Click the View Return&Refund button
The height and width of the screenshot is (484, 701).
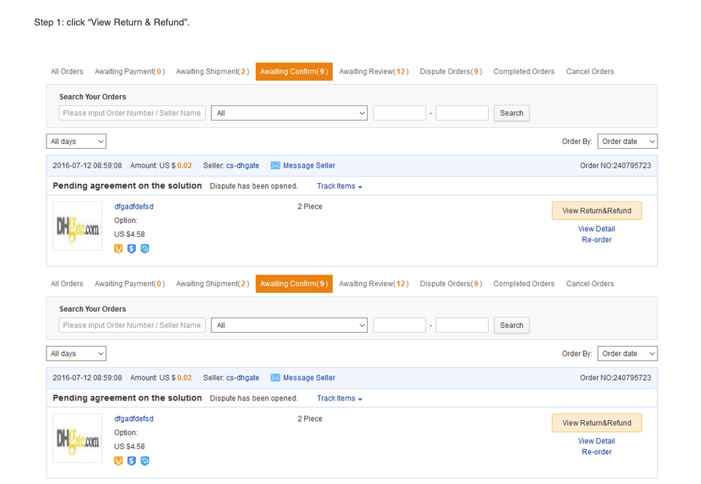pos(596,210)
